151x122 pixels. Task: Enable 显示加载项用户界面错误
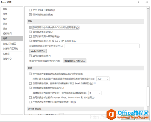(x=30, y=36)
